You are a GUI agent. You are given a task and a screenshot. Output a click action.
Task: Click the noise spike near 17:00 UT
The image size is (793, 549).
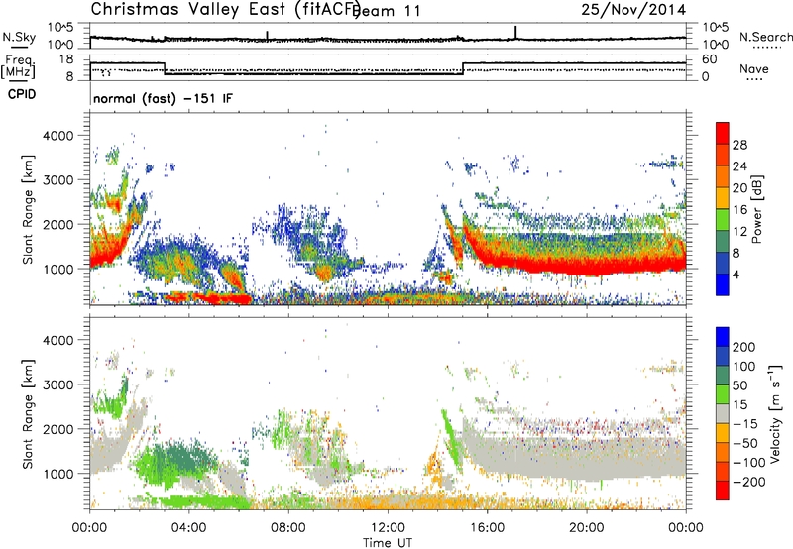[515, 32]
